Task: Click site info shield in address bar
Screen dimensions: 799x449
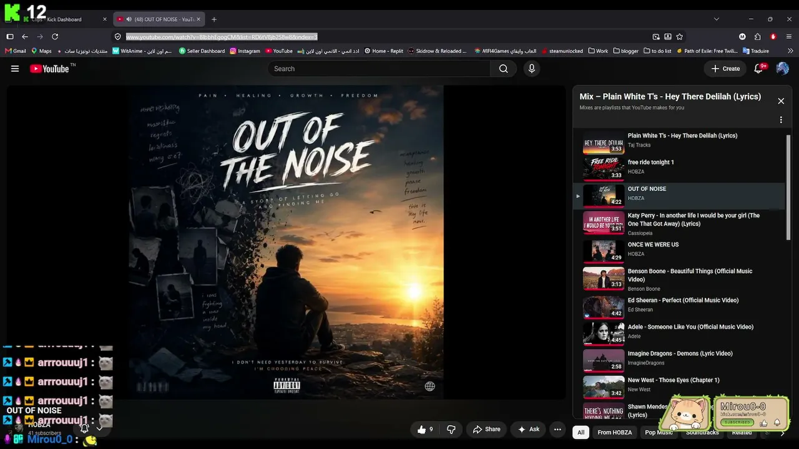Action: [x=117, y=37]
